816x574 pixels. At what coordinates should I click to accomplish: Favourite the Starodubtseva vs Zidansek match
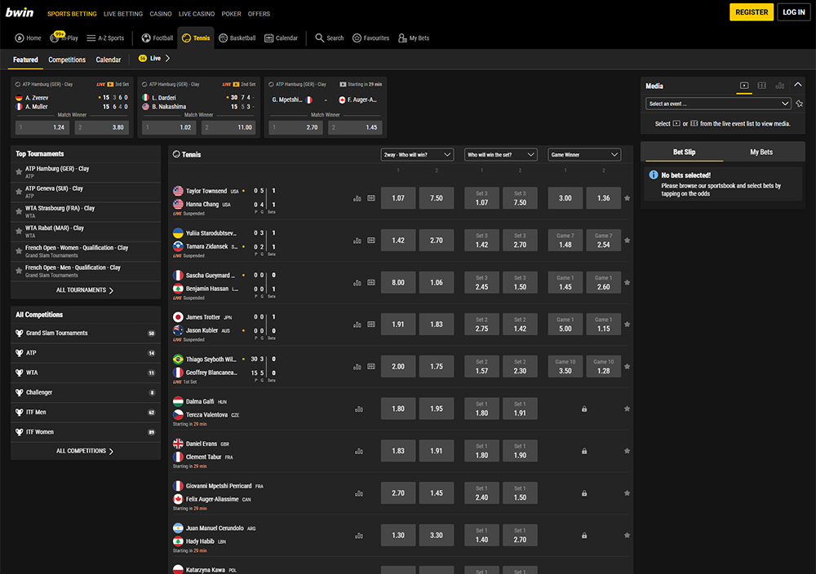pyautogui.click(x=627, y=241)
